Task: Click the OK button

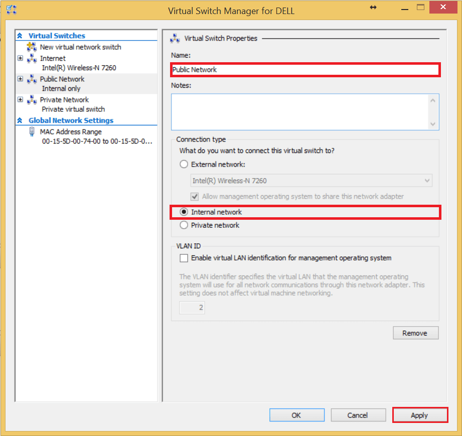Action: pyautogui.click(x=296, y=415)
